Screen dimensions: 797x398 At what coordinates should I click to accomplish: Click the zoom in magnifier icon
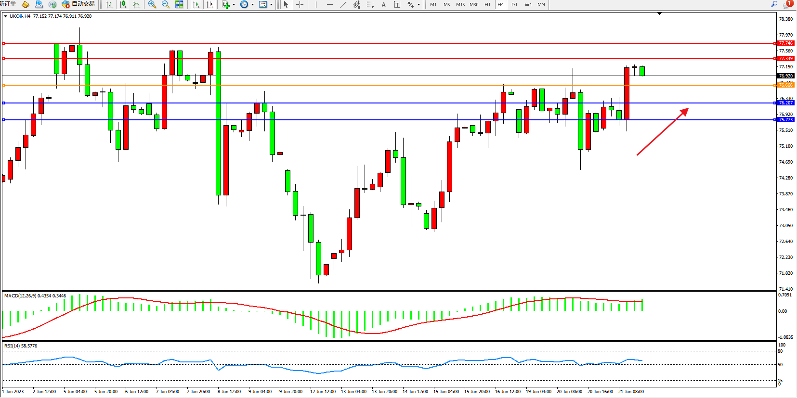[x=152, y=4]
